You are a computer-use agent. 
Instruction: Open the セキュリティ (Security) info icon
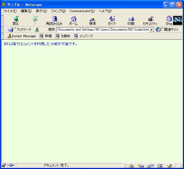pyautogui.click(x=150, y=20)
